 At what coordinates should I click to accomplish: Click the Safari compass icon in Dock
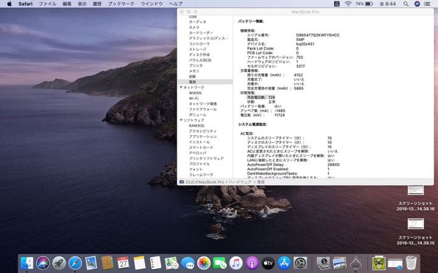[75, 263]
